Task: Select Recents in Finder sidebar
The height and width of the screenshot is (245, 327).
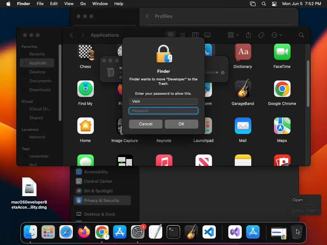Action: [x=37, y=54]
